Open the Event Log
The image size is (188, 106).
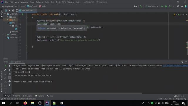[x=179, y=96]
